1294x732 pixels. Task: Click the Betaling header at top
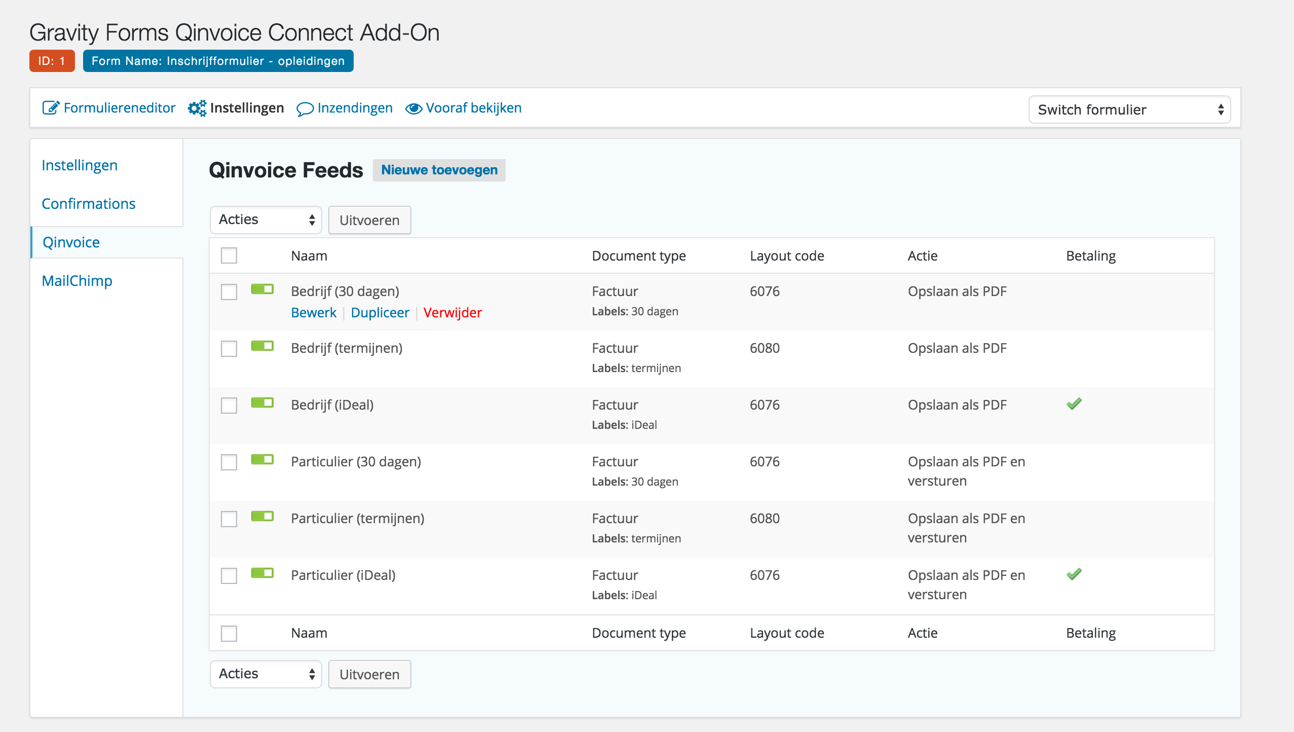(x=1091, y=256)
